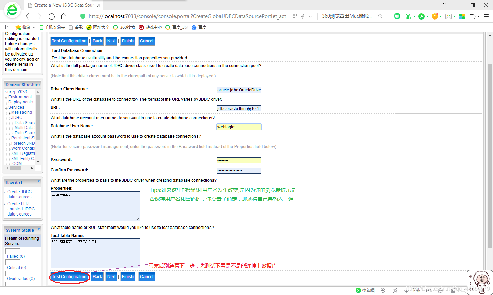The width and height of the screenshot is (493, 295).
Task: Open the QR code grid icon
Action: 295,16
